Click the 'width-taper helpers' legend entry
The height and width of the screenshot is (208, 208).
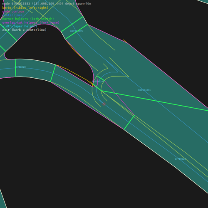pos(20,26)
